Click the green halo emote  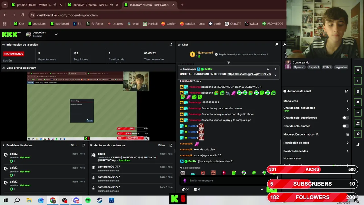[x=234, y=173]
